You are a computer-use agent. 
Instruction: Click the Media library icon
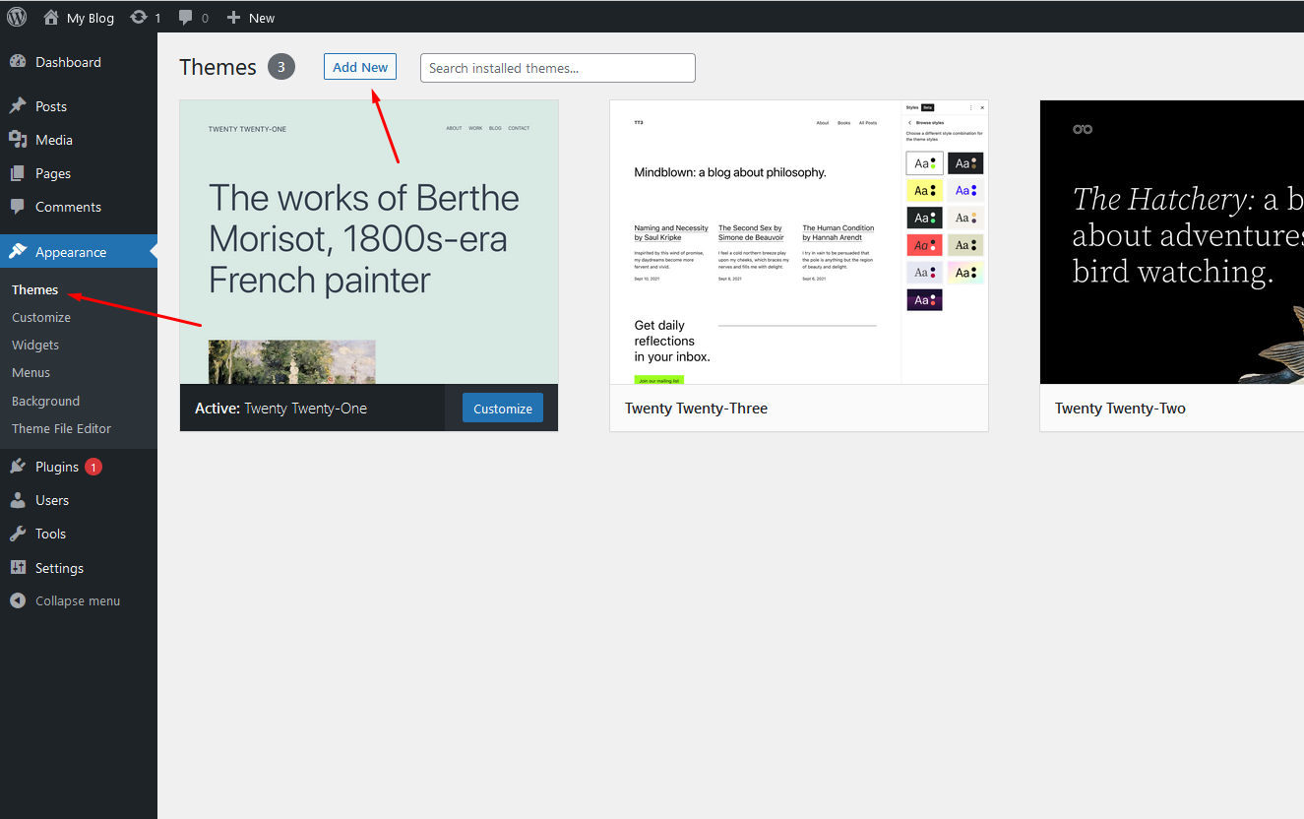(x=18, y=140)
